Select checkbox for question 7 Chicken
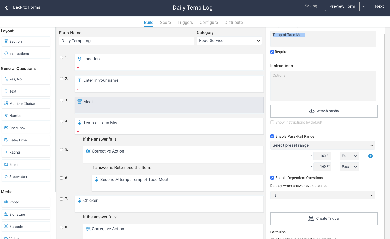The image size is (390, 239). (61, 199)
